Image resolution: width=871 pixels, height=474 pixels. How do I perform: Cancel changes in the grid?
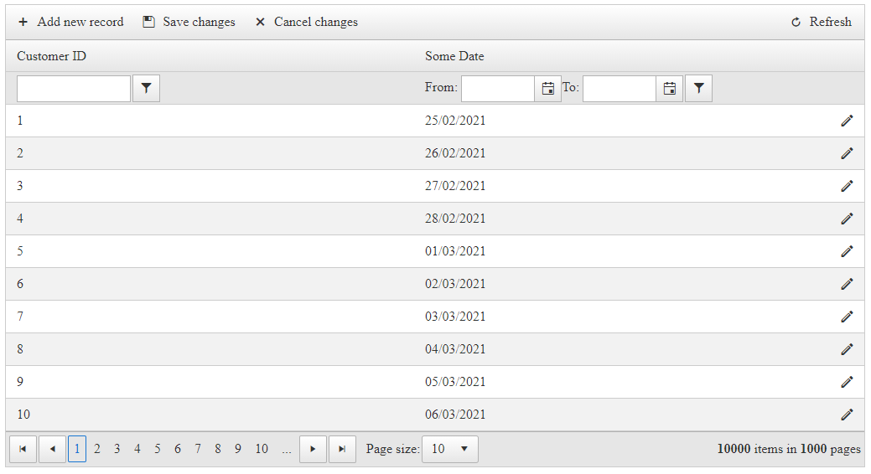(x=307, y=23)
